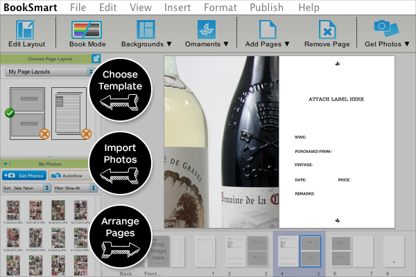Click the Edit Layout toolbar icon
Screen dimensions: 416x277
[x=25, y=29]
